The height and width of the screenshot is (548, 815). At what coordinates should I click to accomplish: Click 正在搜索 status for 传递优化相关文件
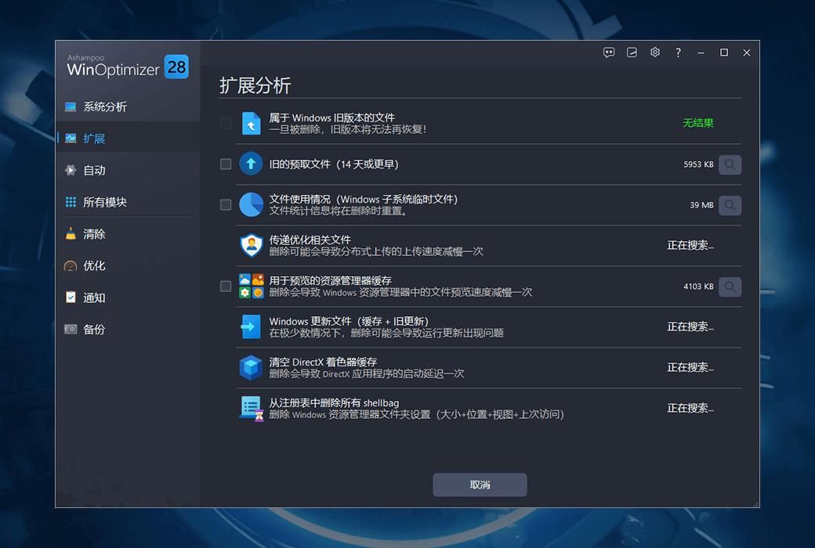click(690, 245)
